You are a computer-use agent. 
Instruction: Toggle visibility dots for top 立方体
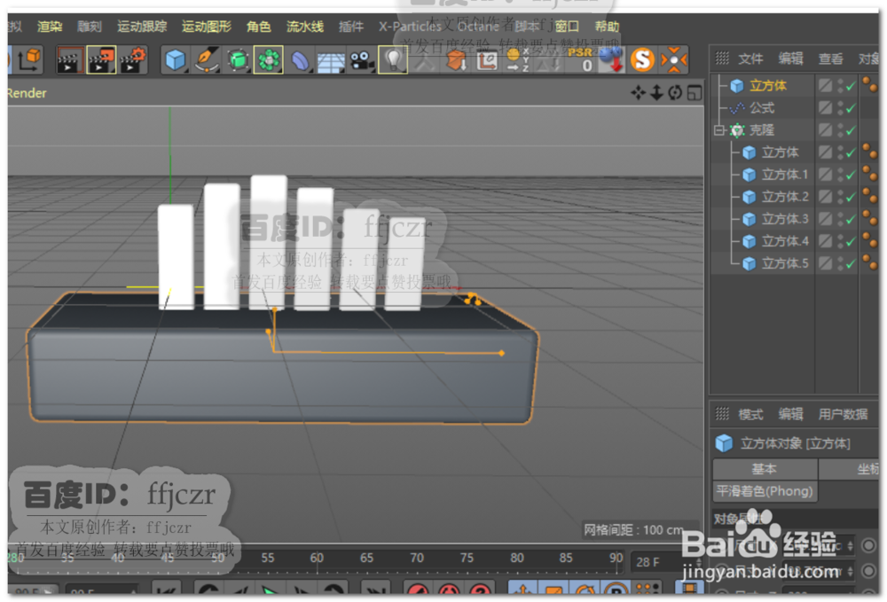pos(841,85)
